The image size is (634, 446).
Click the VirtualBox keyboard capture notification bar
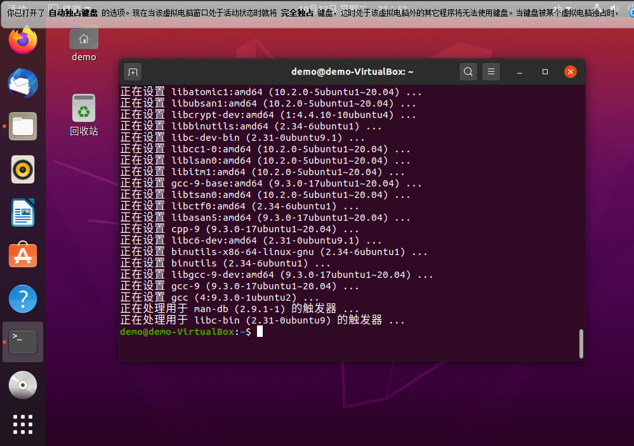tap(317, 13)
